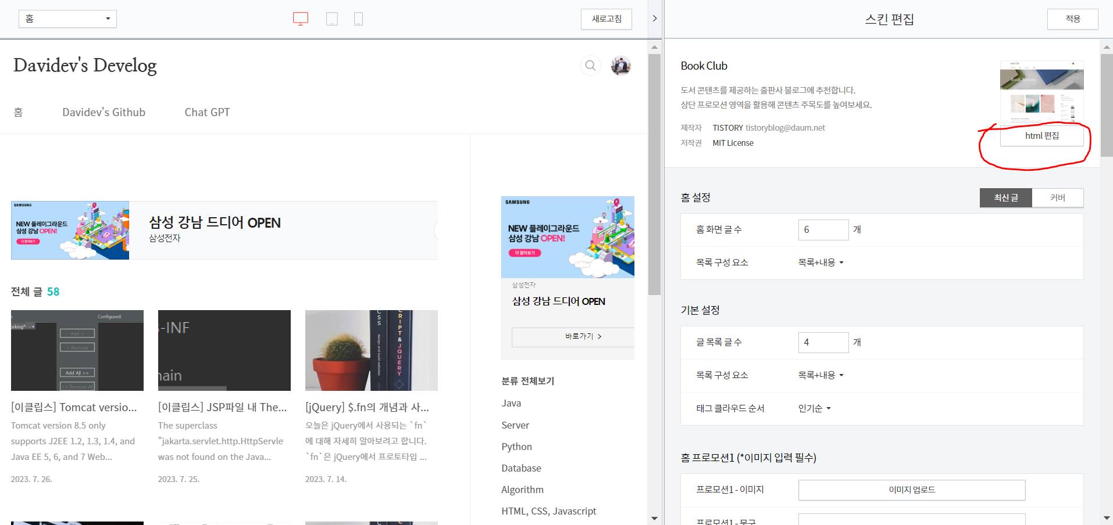Open the Chat GPT menu item

pos(207,113)
